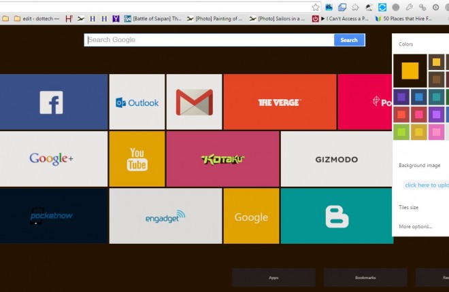Viewport: 449px width, 292px height.
Task: Open the purple Yahoo bookmark icon
Action: [116, 19]
